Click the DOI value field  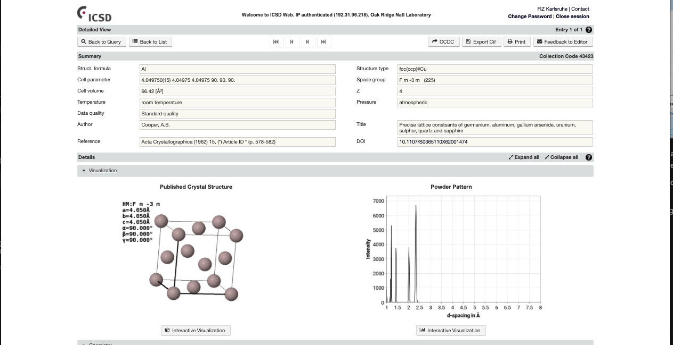point(494,142)
